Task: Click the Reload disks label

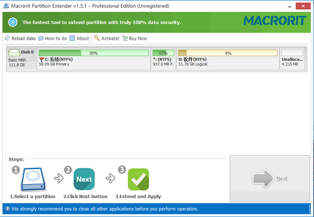Action: pos(24,38)
